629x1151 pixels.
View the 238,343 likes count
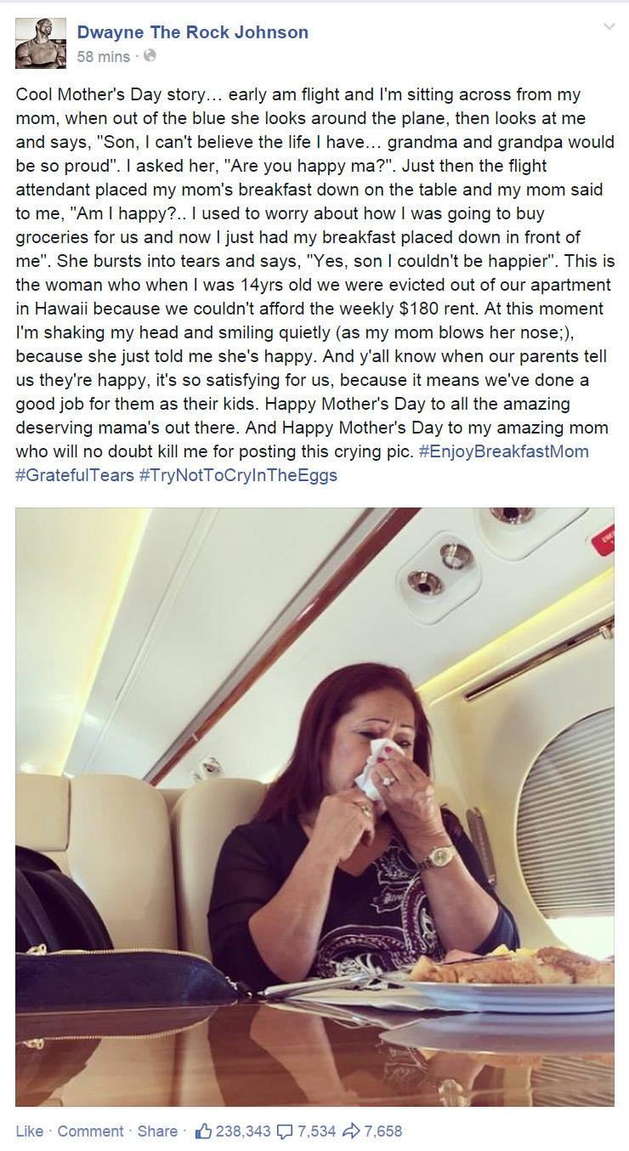[x=243, y=1131]
